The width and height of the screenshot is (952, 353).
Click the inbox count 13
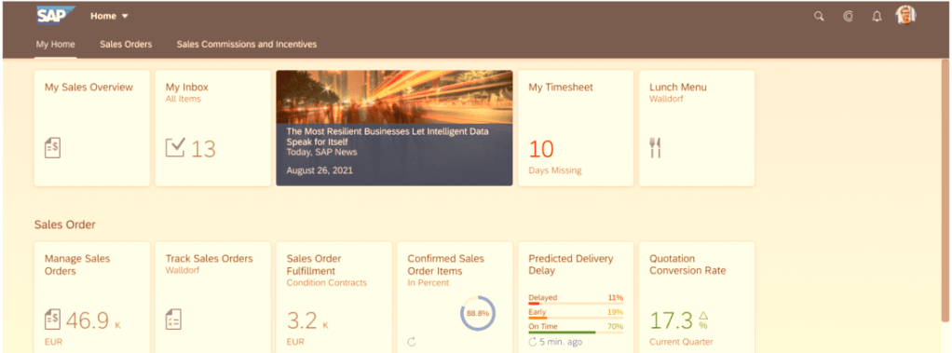coord(203,149)
